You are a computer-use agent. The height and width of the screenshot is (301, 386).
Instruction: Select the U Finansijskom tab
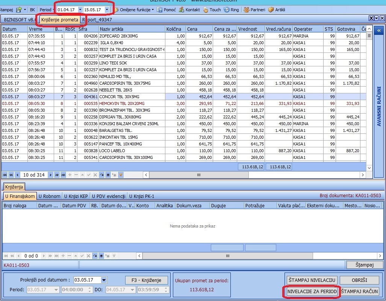point(20,196)
